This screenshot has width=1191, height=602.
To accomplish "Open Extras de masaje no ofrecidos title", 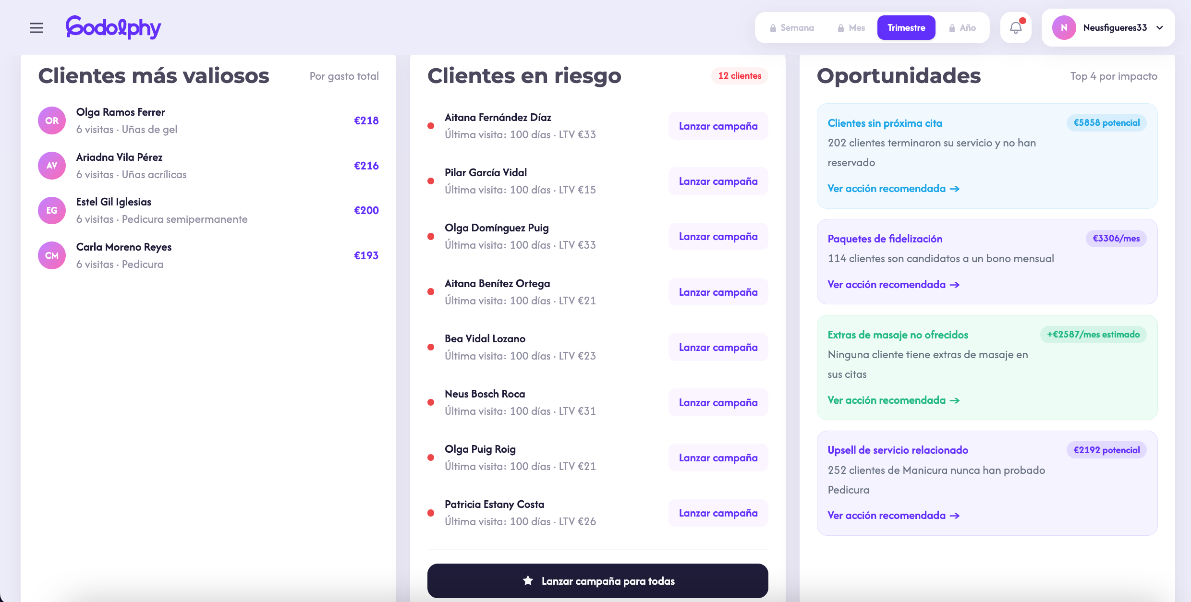I will click(x=898, y=335).
